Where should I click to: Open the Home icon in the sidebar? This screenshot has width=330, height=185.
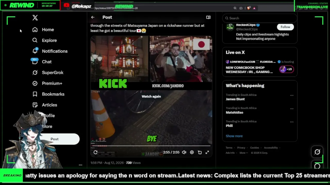[35, 30]
